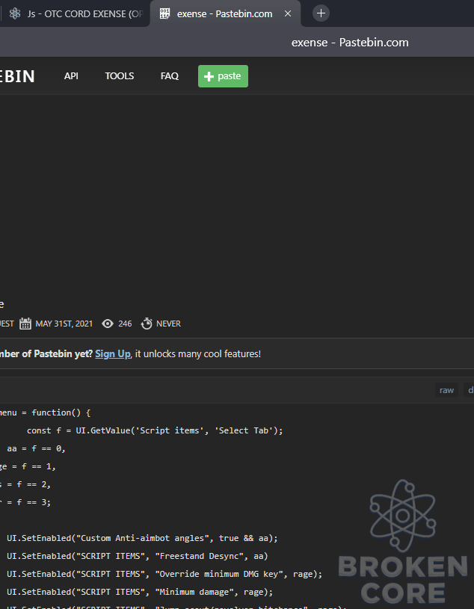Click the eye views icon next to 246
This screenshot has height=609, width=474.
coord(108,324)
